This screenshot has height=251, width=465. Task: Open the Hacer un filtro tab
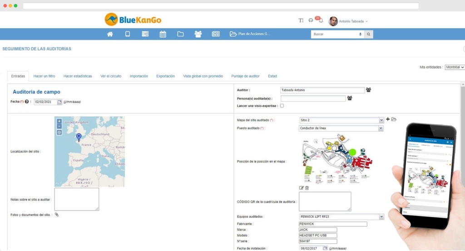tap(44, 76)
